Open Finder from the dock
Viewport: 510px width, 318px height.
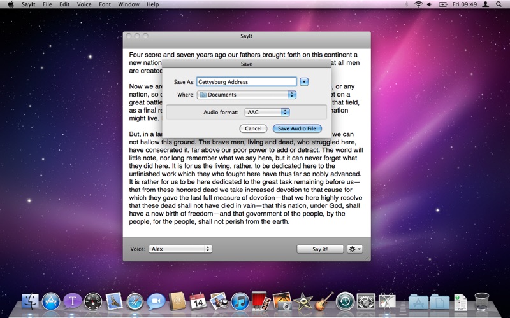[30, 301]
